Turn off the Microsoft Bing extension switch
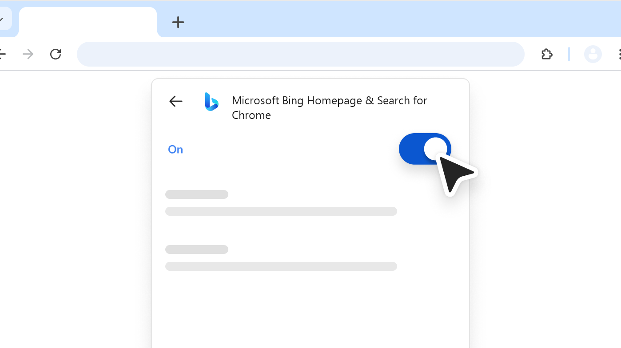This screenshot has height=348, width=621. pyautogui.click(x=425, y=149)
